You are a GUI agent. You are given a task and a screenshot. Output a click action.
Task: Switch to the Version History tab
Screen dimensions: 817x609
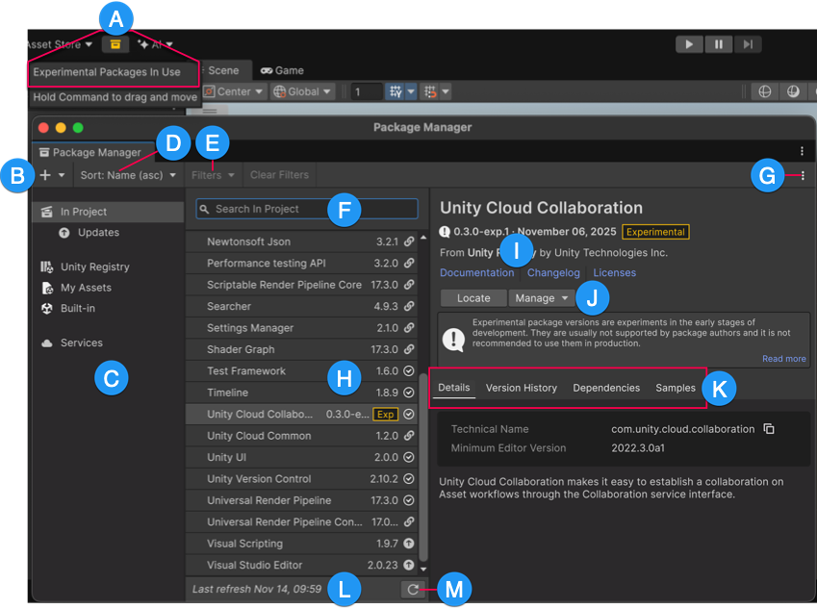(x=521, y=388)
